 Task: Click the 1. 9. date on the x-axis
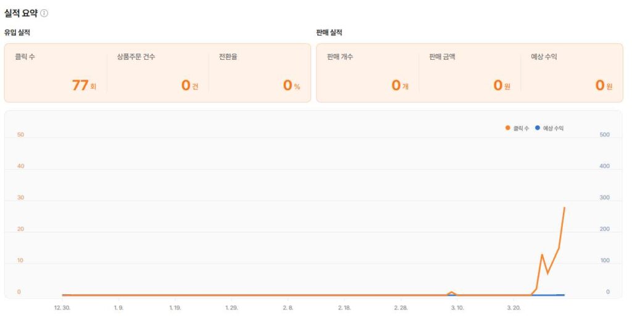118,307
